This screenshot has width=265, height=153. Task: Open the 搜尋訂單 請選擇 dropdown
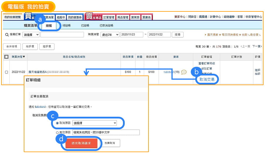tap(31, 35)
